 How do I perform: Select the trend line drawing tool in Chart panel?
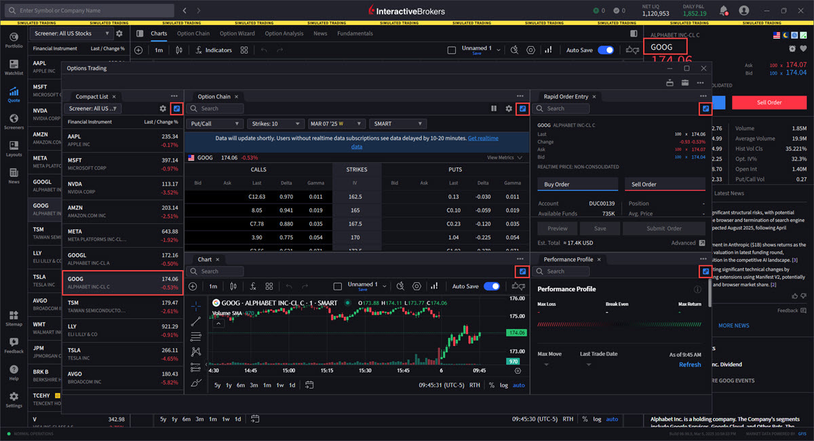(196, 321)
